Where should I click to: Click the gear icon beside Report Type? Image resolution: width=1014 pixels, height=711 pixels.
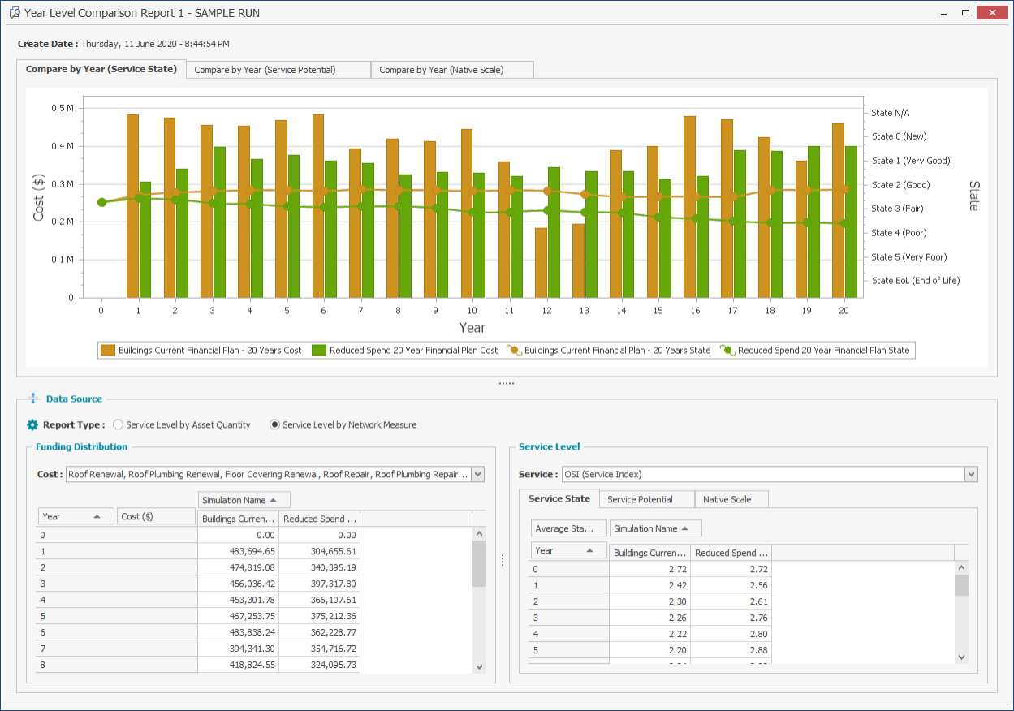[x=32, y=424]
